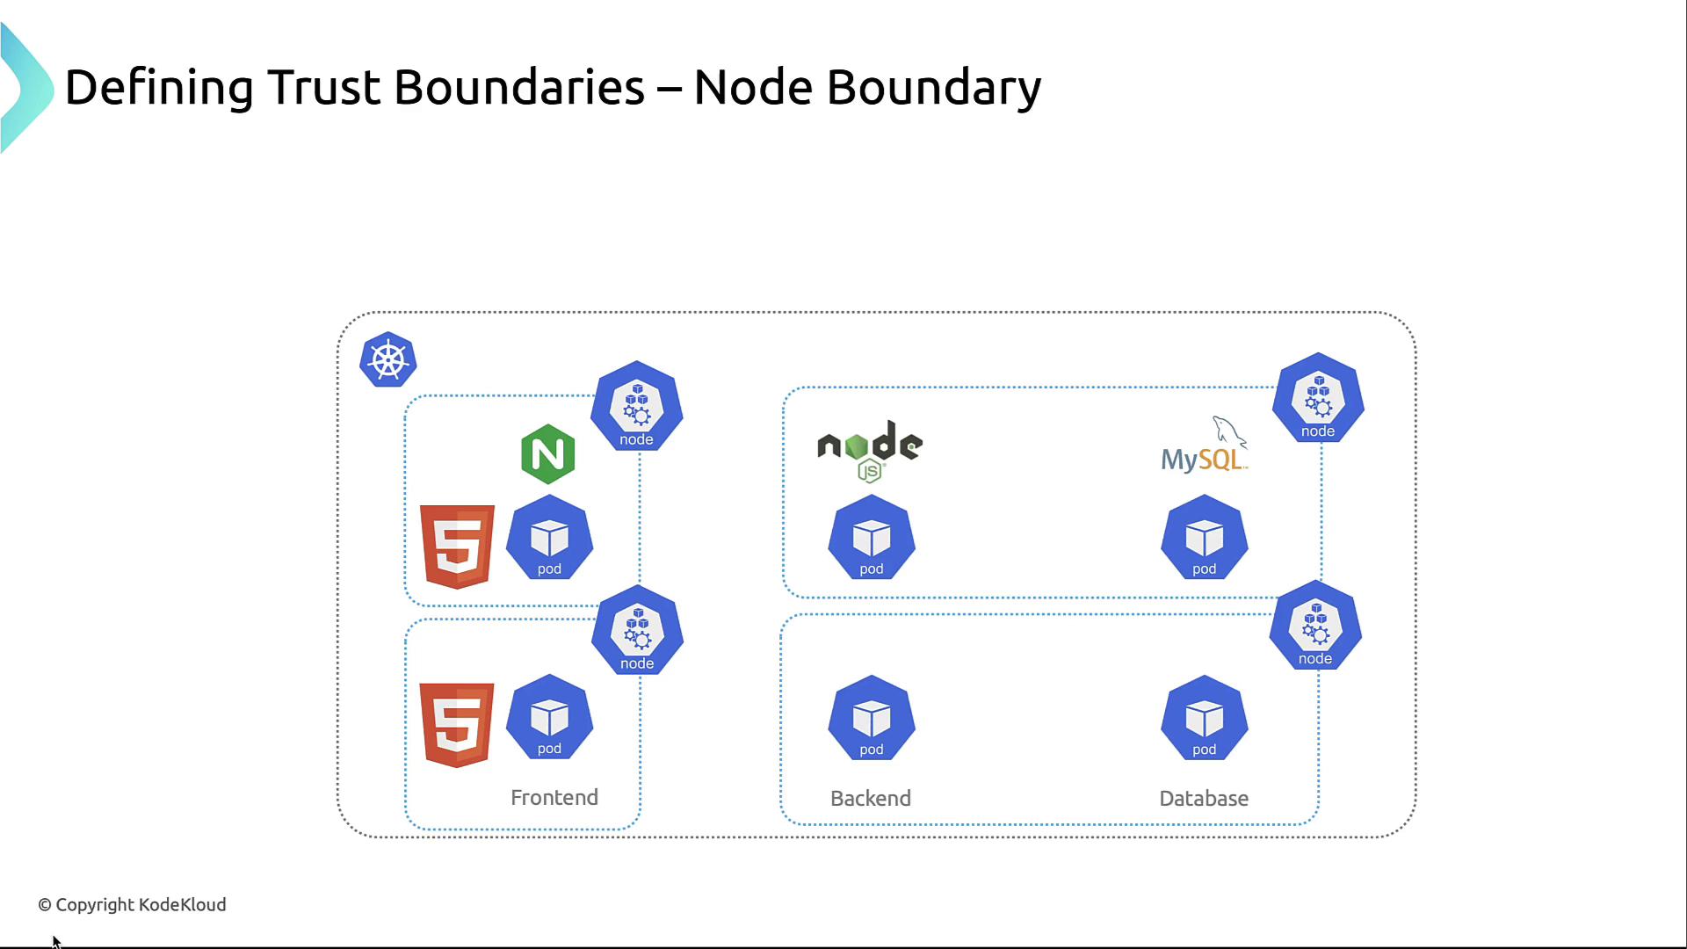
Task: Click the pod below the MySQL logo
Action: pyautogui.click(x=1205, y=538)
